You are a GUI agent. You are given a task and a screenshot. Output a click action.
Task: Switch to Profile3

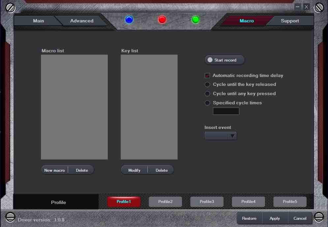(207, 202)
